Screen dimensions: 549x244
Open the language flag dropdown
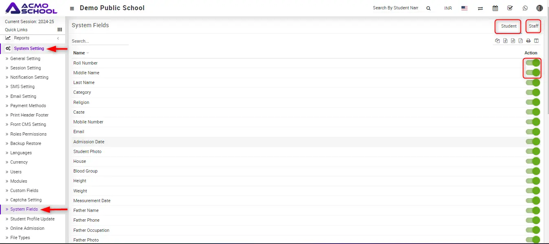tap(464, 8)
